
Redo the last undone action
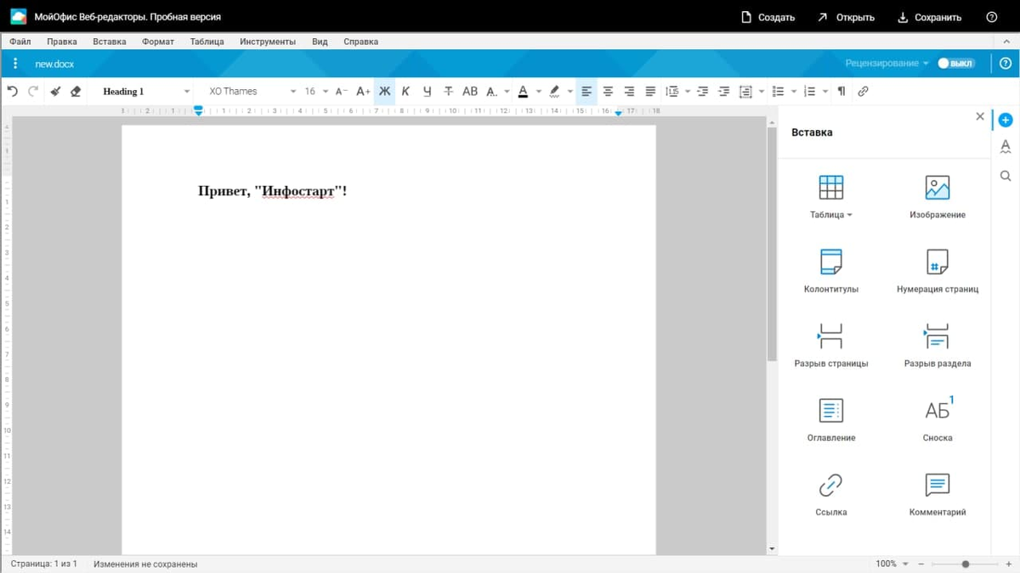(33, 91)
